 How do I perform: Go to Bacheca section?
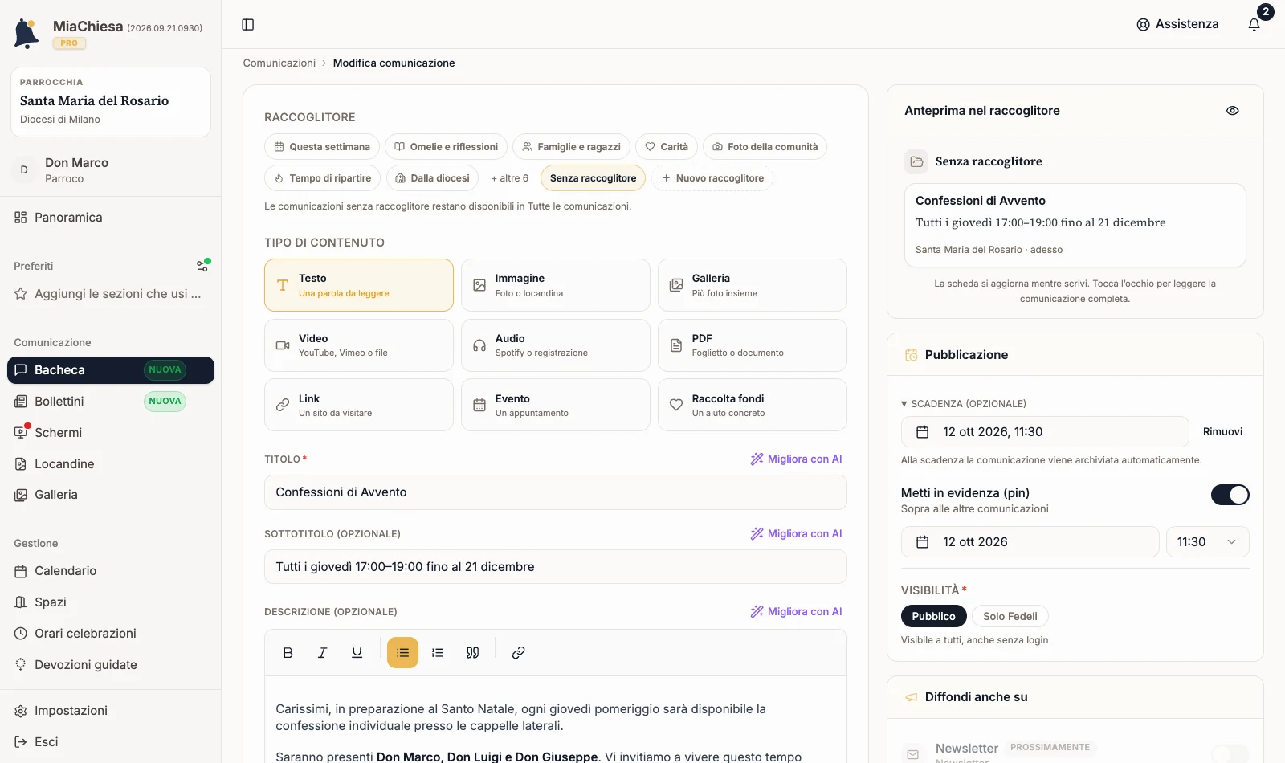[x=111, y=370]
